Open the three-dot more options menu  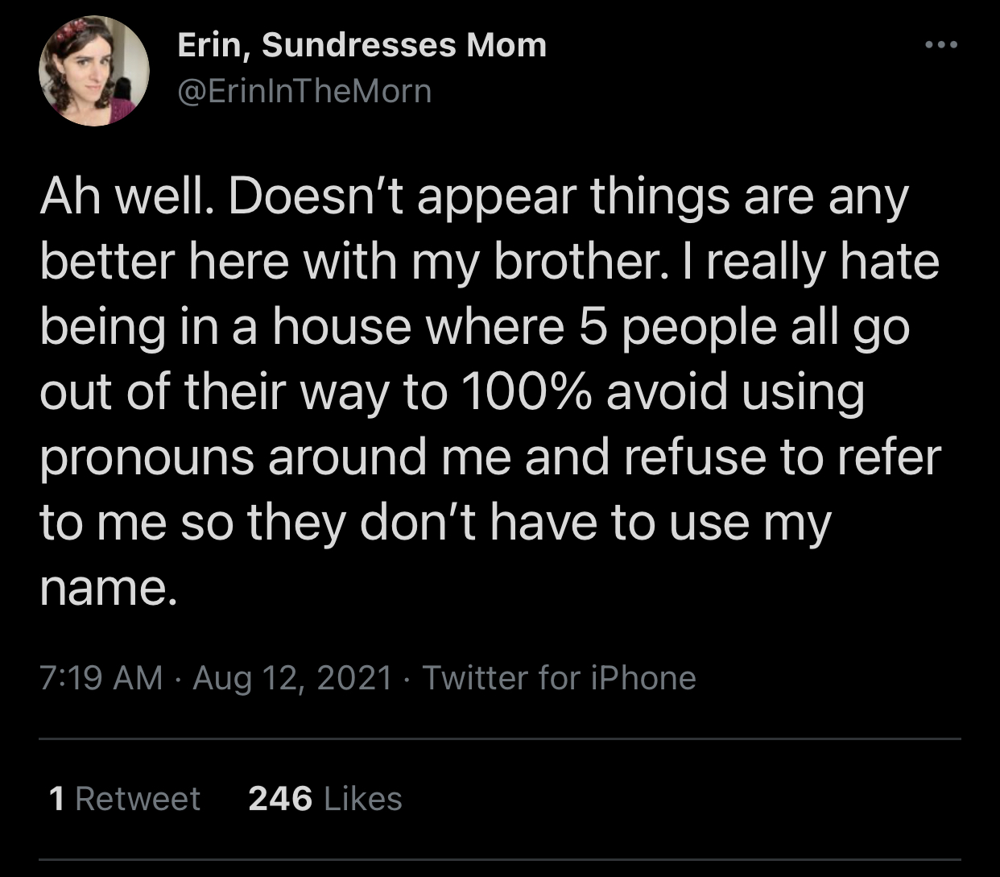(x=940, y=45)
